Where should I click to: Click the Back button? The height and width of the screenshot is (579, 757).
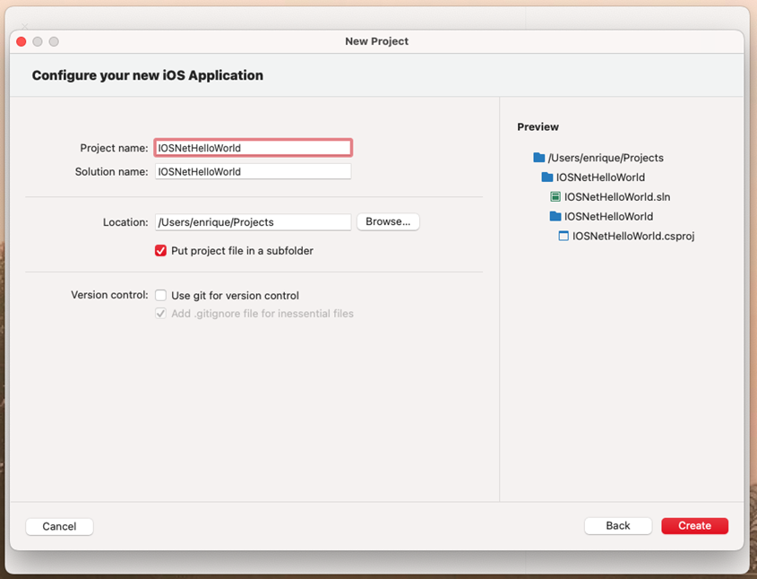[618, 525]
